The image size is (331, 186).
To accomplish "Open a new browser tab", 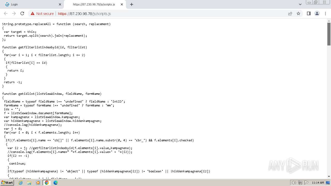I will [132, 4].
